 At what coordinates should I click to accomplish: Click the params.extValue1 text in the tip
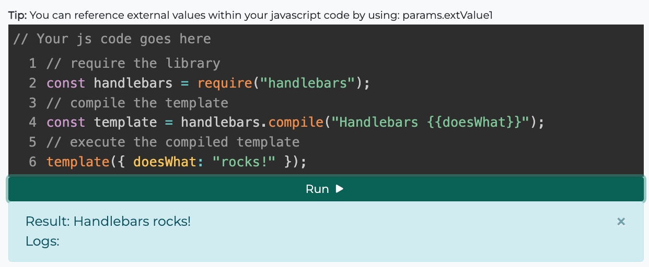click(447, 15)
